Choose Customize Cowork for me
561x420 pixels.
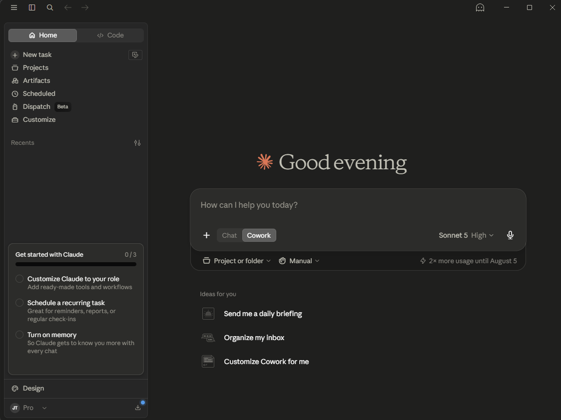click(x=266, y=362)
